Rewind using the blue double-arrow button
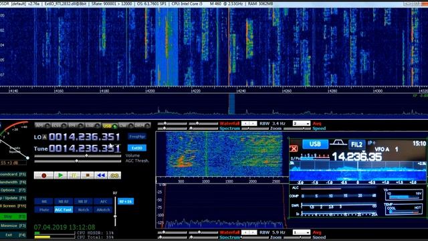This screenshot has height=241, width=428. [x=101, y=175]
